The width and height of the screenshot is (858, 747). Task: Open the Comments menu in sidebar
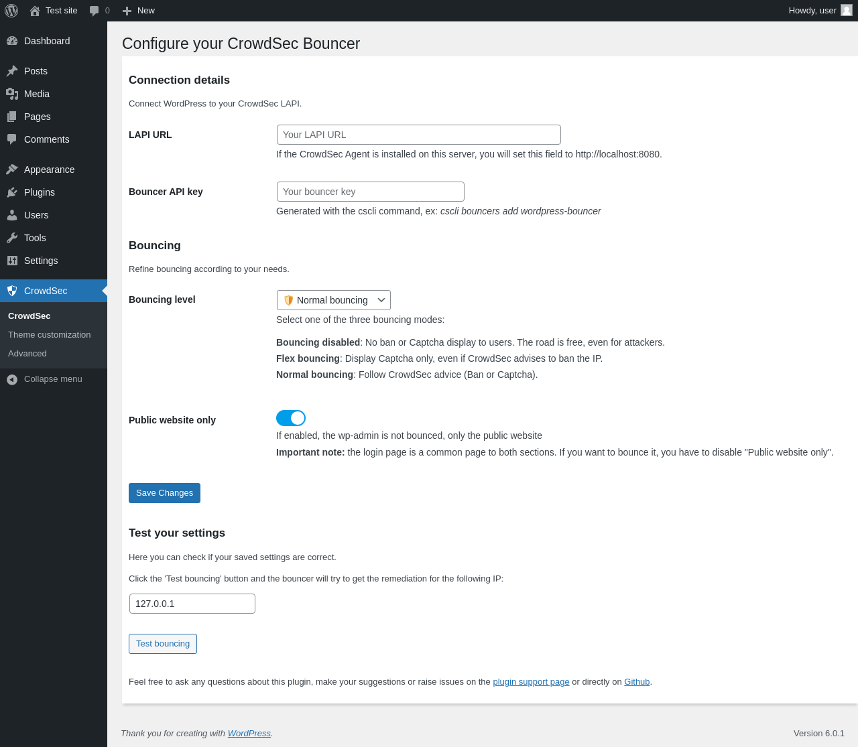[x=54, y=139]
